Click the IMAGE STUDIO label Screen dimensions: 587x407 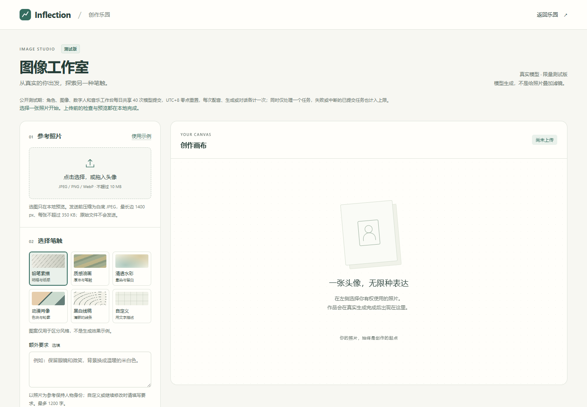pos(37,49)
